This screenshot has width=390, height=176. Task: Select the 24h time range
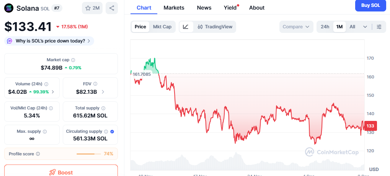(x=325, y=27)
